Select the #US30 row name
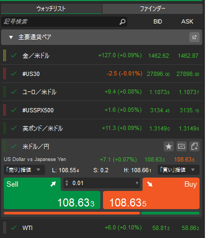 click(x=31, y=74)
